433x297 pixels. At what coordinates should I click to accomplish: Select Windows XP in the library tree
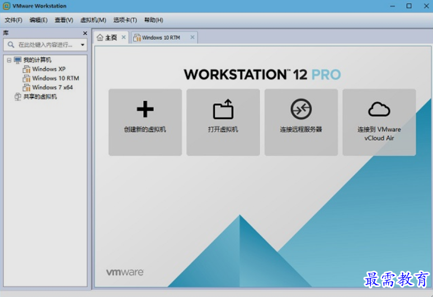pyautogui.click(x=49, y=69)
